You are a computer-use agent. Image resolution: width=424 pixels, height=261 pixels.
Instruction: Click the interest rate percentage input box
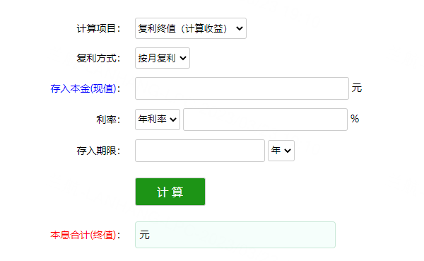[x=265, y=120]
